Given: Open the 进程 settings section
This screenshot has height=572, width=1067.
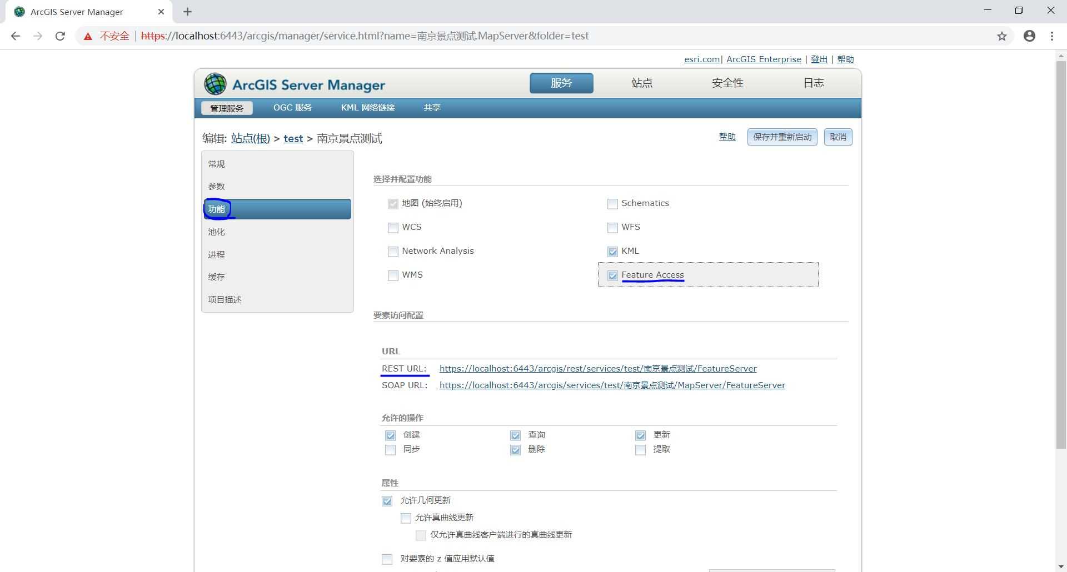Looking at the screenshot, I should pyautogui.click(x=277, y=255).
